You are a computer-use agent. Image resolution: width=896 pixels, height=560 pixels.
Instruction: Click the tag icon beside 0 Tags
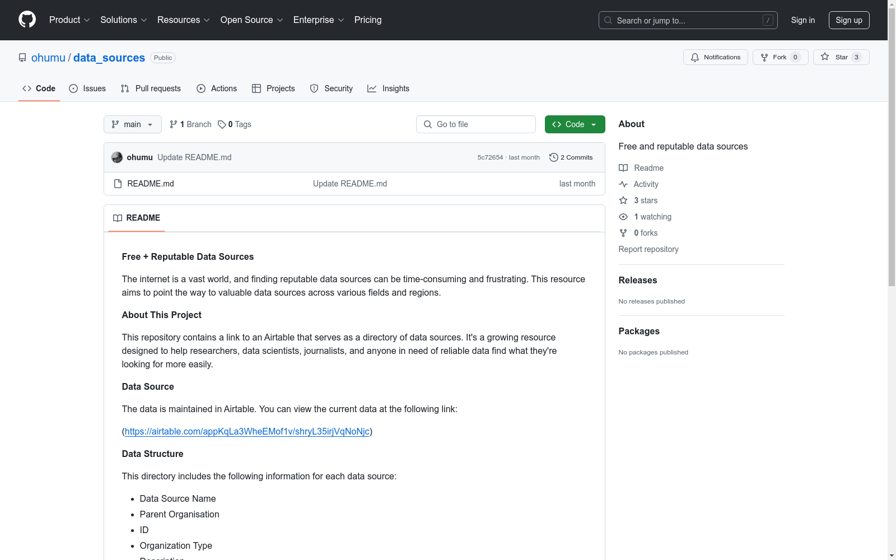222,124
